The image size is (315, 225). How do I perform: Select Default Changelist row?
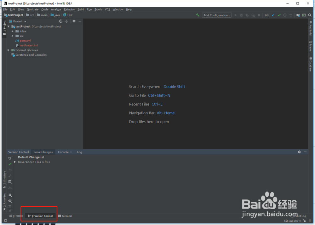31,157
